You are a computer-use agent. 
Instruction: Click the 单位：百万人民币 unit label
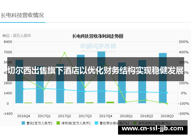coord(16,36)
